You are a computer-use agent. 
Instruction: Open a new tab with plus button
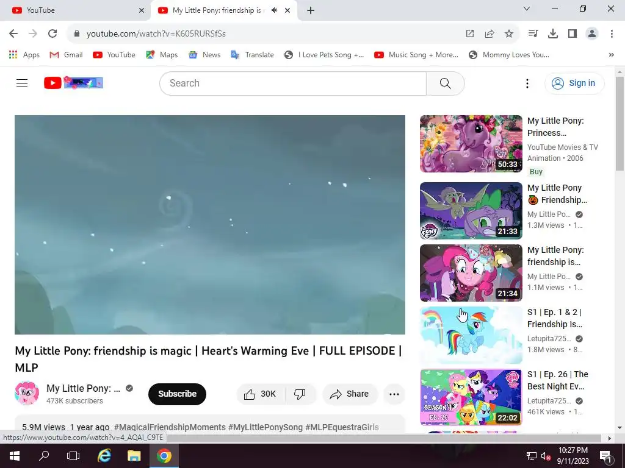pos(311,10)
